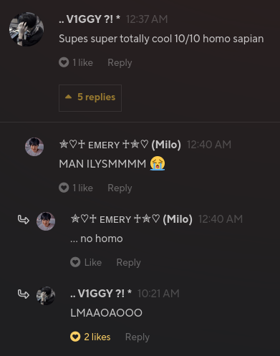Reply to Supes super totally cool comment
This screenshot has height=356, width=280.
pos(120,63)
